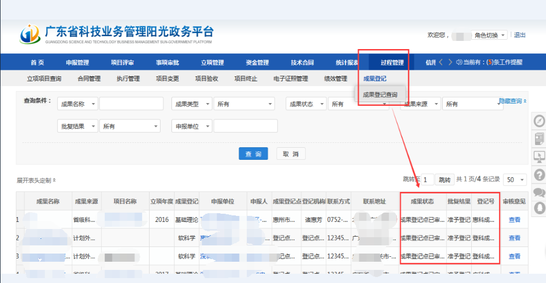Expand the 成果类型 value dropdown showing 所有
This screenshot has width=546, height=283.
point(244,104)
